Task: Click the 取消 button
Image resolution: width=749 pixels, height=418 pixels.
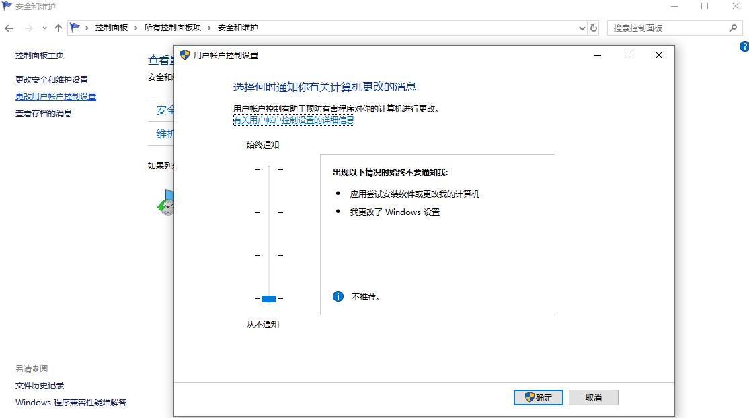Action: [x=593, y=397]
